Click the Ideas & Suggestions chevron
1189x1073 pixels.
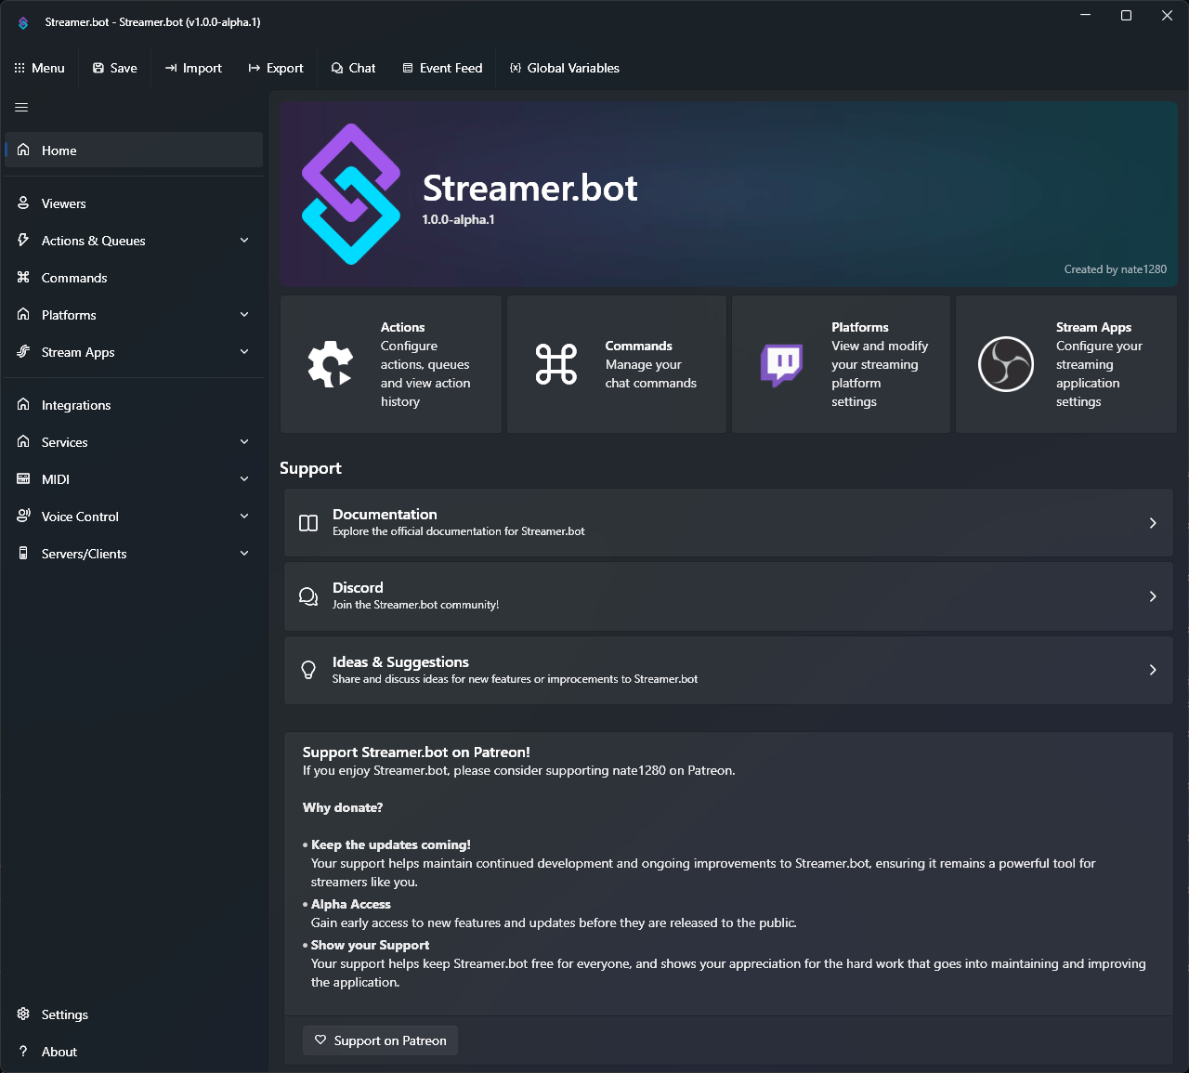(x=1153, y=670)
